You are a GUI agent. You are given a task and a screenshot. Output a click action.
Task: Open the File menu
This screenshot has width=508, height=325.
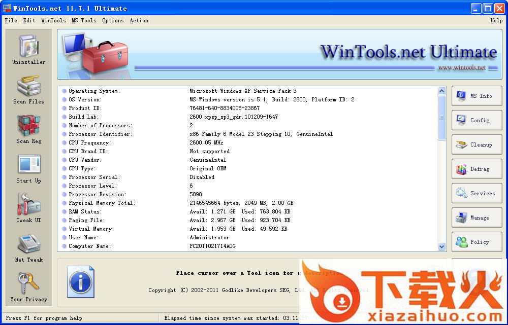click(11, 20)
